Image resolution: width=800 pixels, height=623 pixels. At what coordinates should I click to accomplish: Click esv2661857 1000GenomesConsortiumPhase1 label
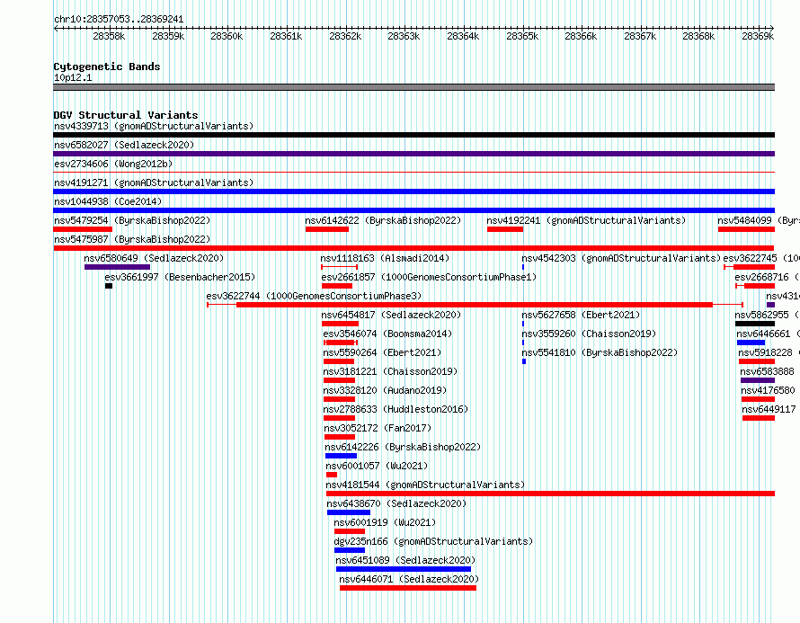pos(429,277)
